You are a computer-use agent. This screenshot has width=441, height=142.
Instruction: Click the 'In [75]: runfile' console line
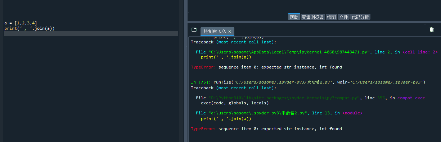(308, 82)
